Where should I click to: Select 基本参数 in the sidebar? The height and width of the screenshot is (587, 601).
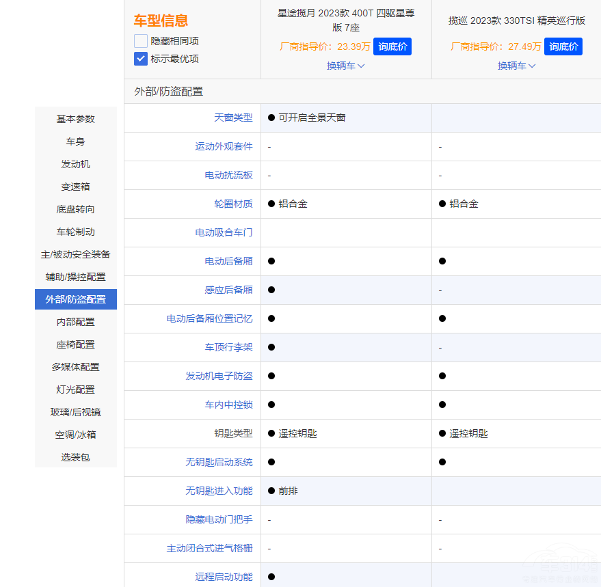[76, 119]
